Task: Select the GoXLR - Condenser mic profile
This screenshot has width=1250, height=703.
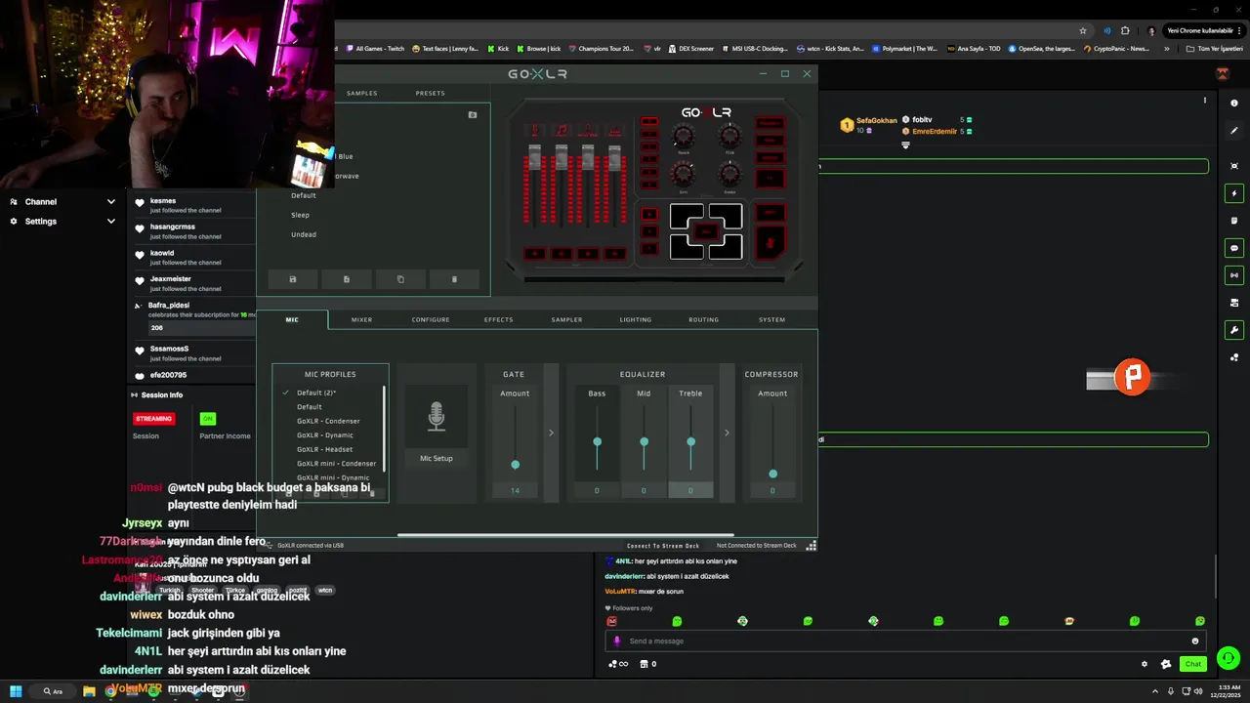Action: [328, 421]
